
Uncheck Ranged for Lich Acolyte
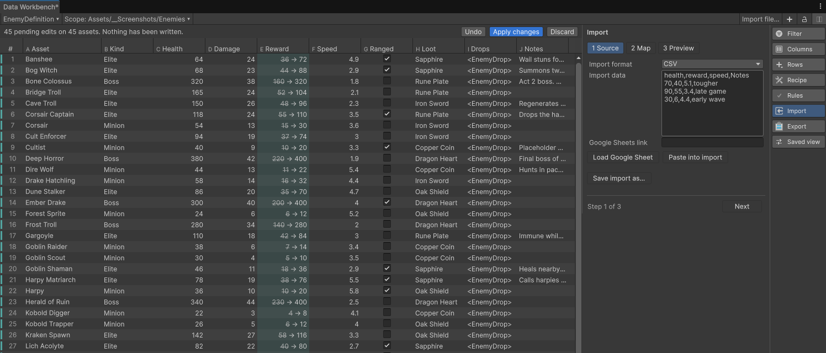click(387, 345)
